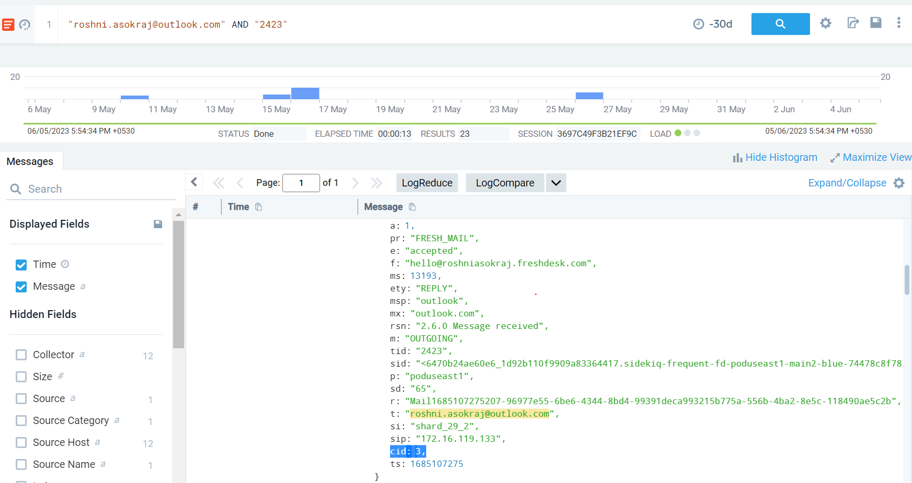Check the Collector field checkbox

click(x=21, y=355)
